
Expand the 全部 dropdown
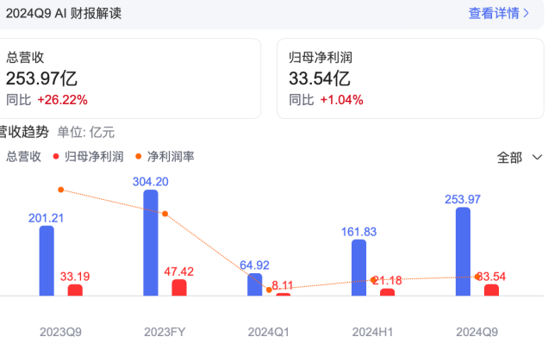519,158
